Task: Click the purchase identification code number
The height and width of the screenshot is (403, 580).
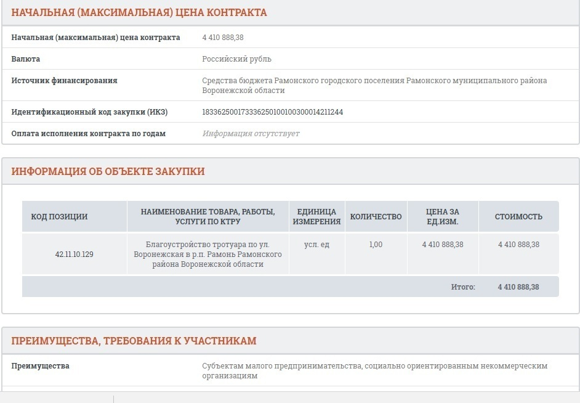Action: coord(272,112)
